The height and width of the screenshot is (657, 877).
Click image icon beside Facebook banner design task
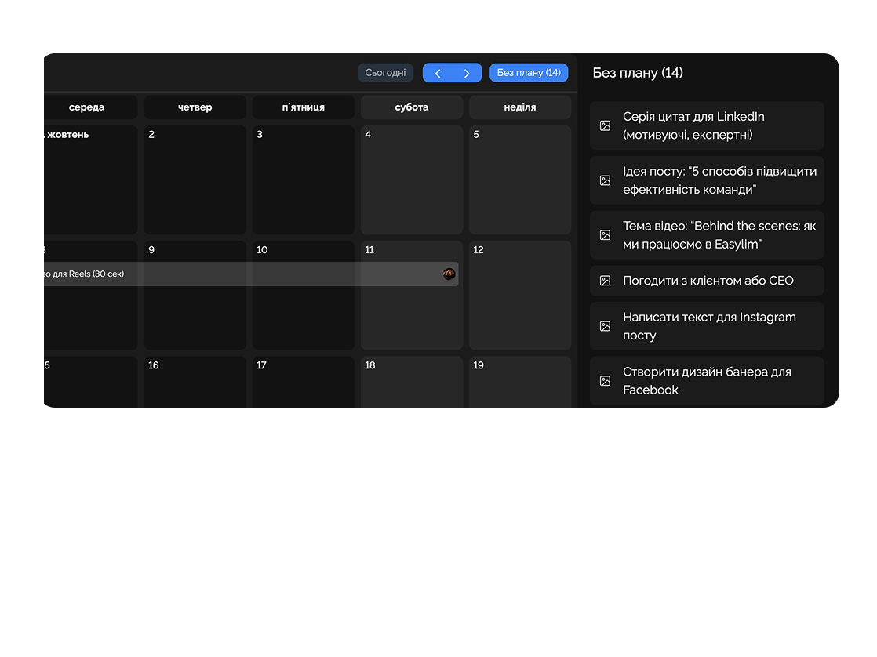pos(605,381)
